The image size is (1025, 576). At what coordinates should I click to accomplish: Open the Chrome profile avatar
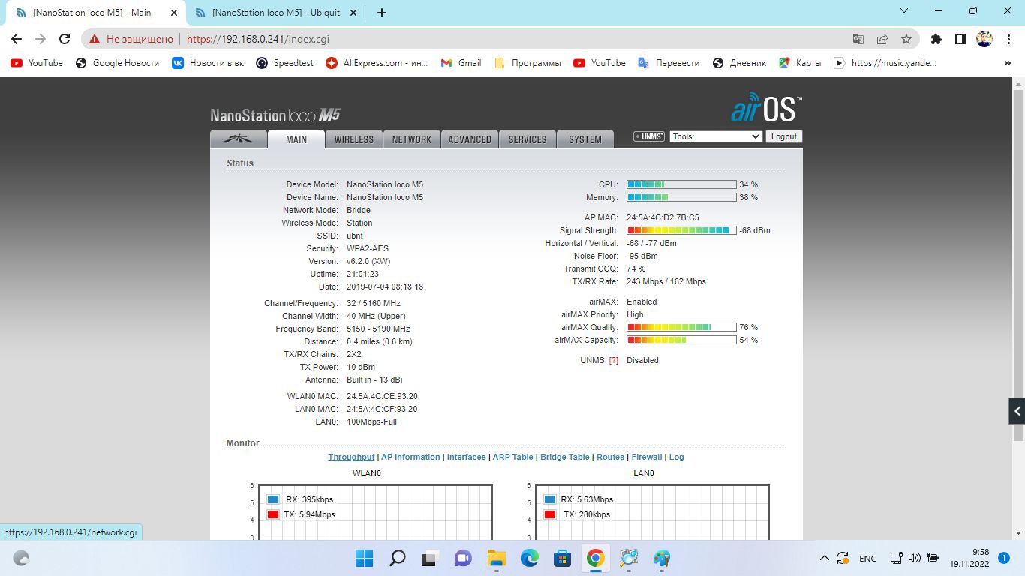coord(984,39)
